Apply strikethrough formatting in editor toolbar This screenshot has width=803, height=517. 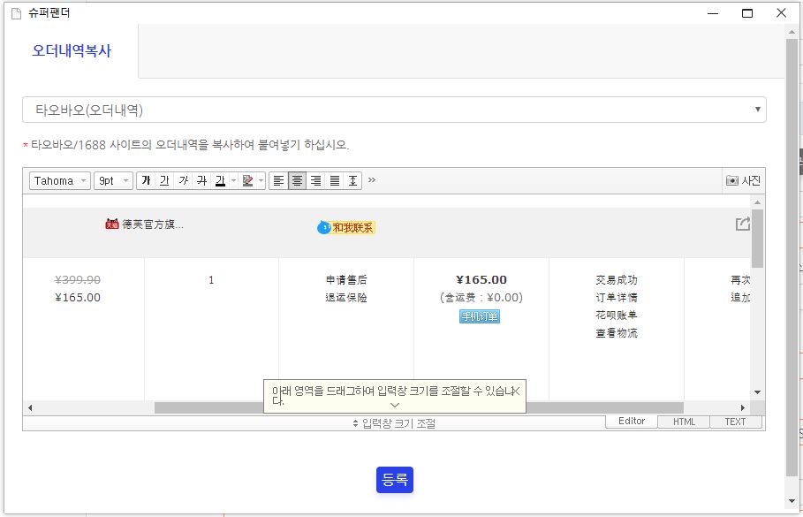pos(201,180)
